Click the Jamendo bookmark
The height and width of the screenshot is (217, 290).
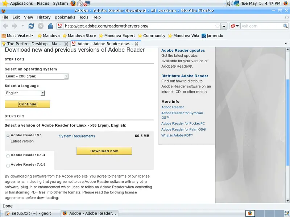point(212,35)
